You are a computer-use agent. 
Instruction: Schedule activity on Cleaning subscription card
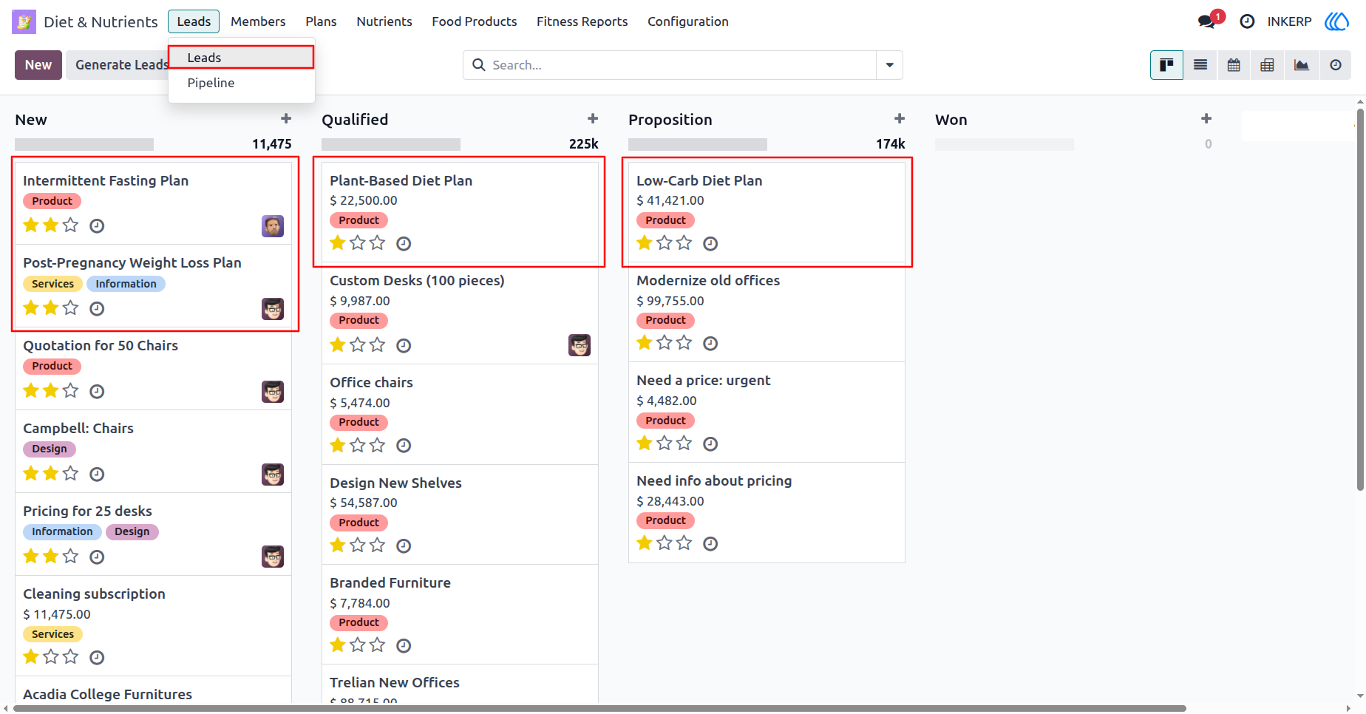(97, 657)
